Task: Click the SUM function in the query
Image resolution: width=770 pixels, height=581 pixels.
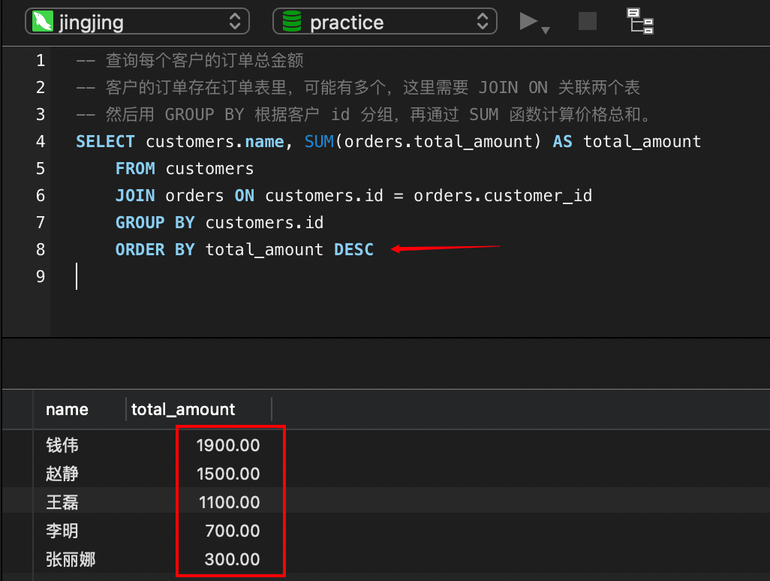Action: click(319, 141)
